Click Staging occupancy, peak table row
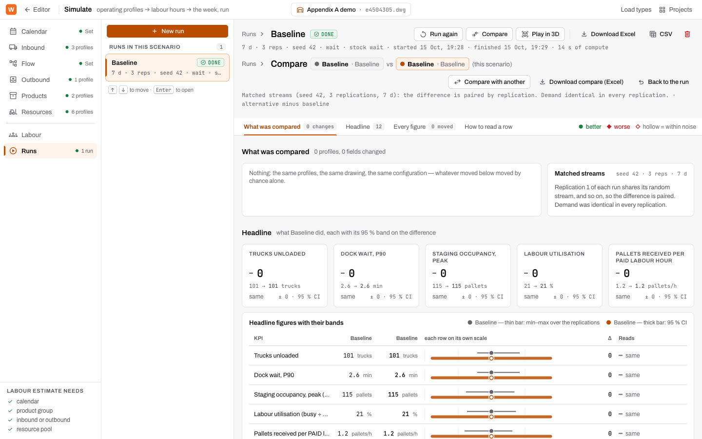Image resolution: width=702 pixels, height=439 pixels. coord(468,395)
